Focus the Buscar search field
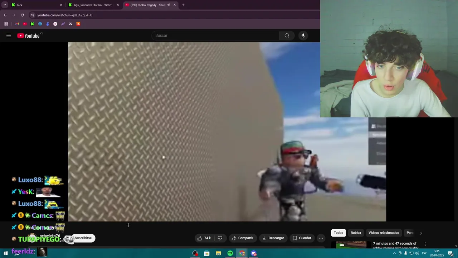Viewport: 458px width, 258px height. coord(216,35)
